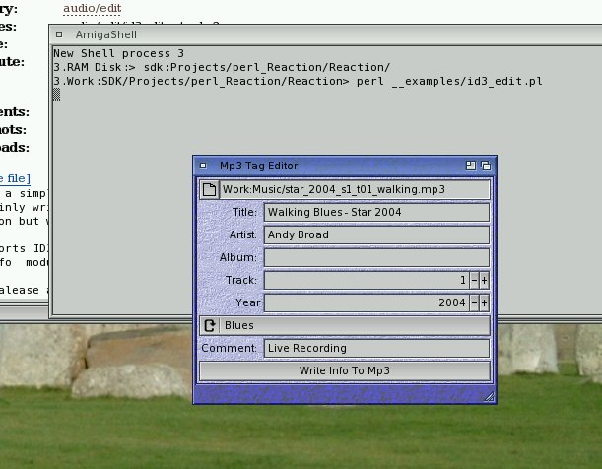Click the partially visible file link
602x469 pixels.
15,178
